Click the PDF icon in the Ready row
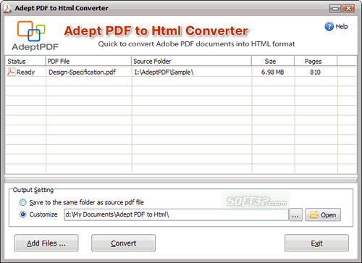This screenshot has height=263, width=362. (x=11, y=72)
